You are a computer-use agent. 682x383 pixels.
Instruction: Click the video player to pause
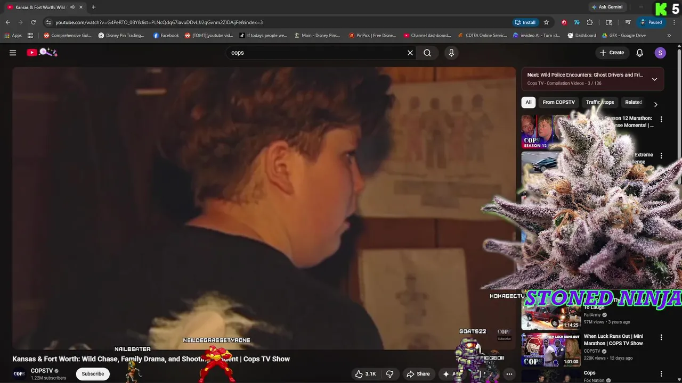click(x=264, y=208)
